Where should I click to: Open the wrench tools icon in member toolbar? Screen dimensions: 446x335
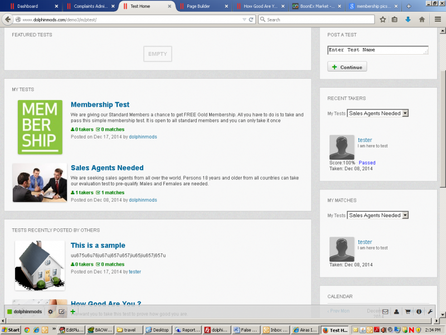coord(430,312)
